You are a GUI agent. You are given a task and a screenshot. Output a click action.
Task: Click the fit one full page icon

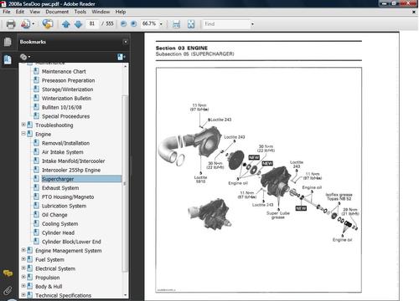191,24
